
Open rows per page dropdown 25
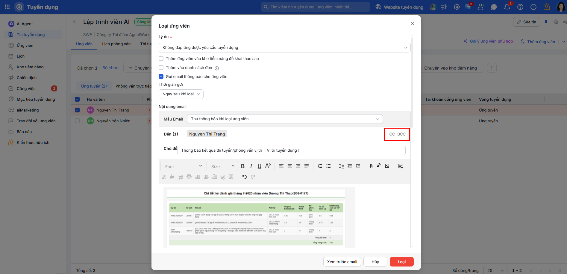pos(496,270)
